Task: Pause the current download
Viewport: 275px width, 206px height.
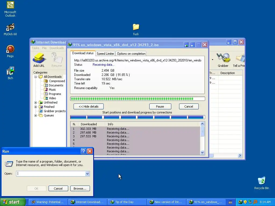Action: (x=160, y=106)
